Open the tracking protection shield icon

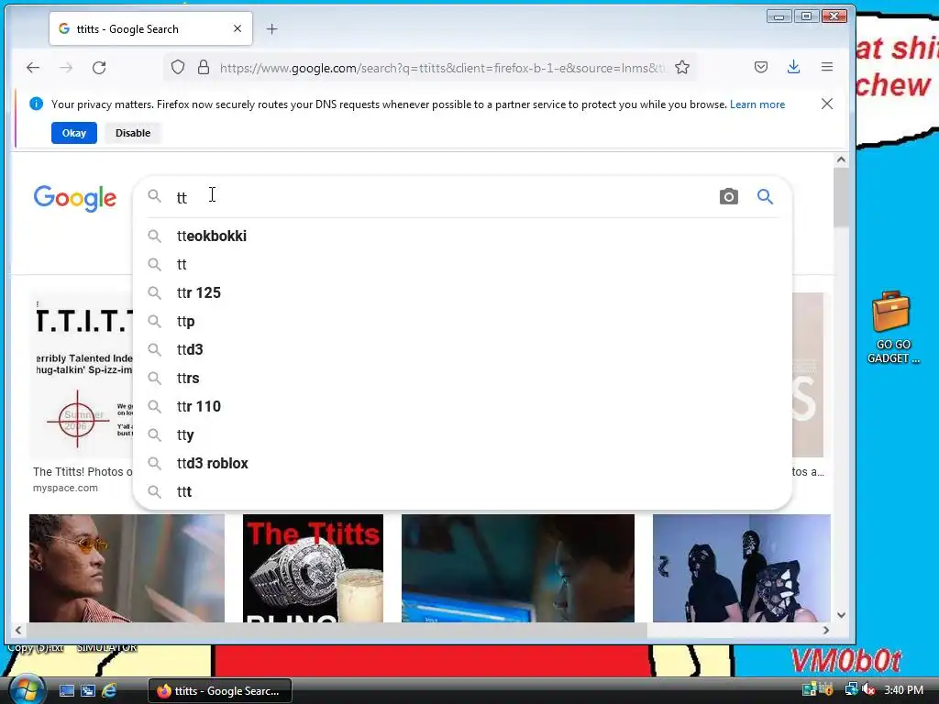pyautogui.click(x=178, y=68)
